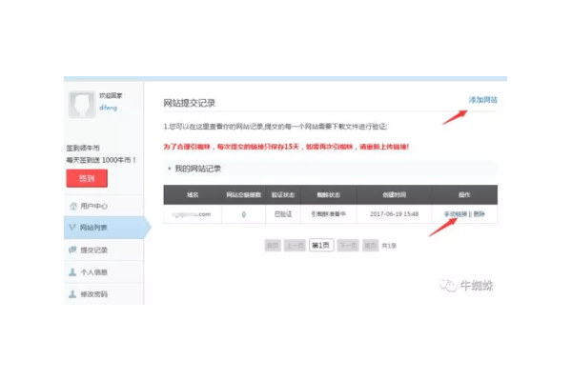Click the 签到 red sign-in button
Viewport: 572px width, 381px height.
[x=87, y=178]
